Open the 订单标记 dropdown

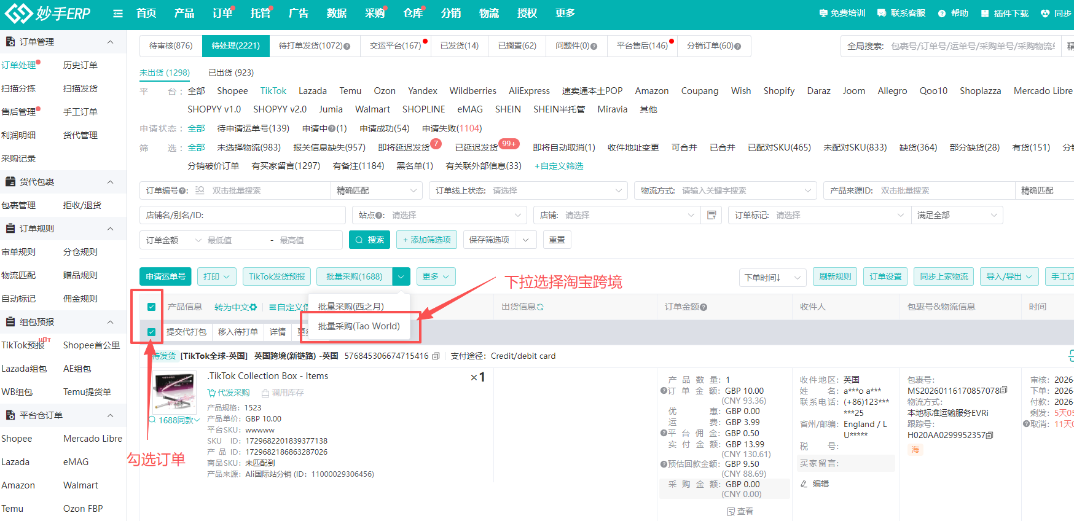(x=820, y=215)
